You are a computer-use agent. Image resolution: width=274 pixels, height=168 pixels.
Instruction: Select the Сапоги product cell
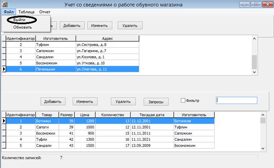tap(47, 127)
